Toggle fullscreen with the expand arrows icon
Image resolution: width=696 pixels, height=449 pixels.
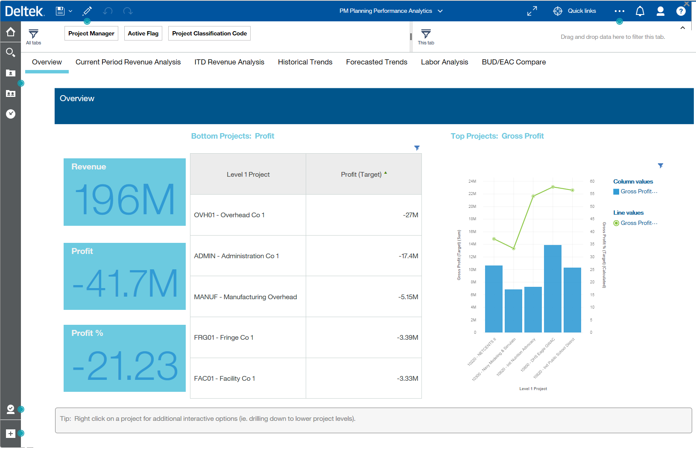(532, 11)
